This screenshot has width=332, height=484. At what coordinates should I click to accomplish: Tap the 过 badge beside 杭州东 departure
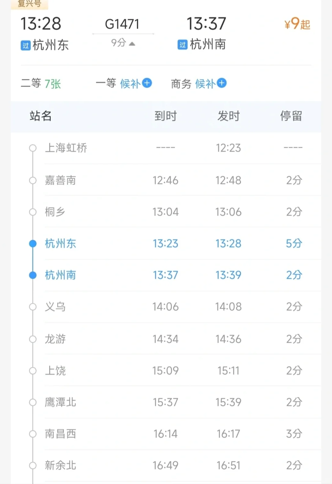pyautogui.click(x=26, y=46)
